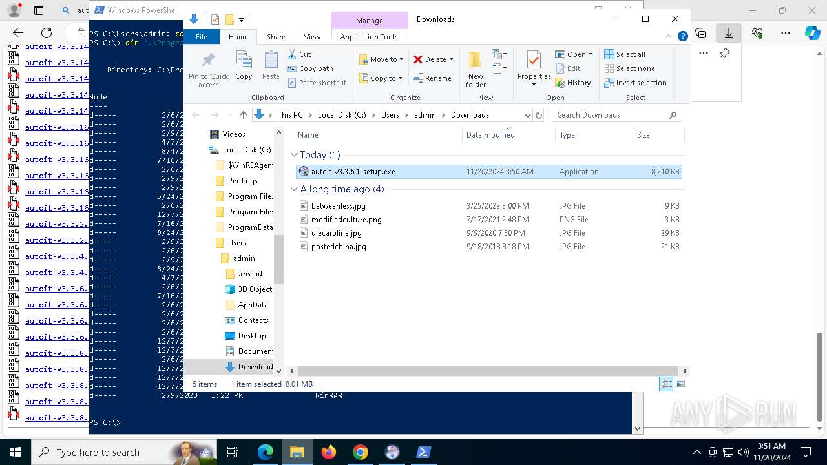Select diecarolina.jpg file
827x465 pixels.
tap(489, 233)
